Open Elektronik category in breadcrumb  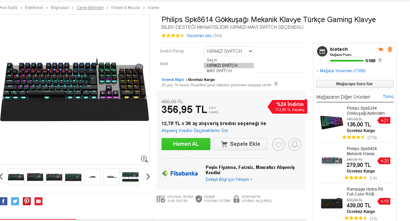(34, 7)
